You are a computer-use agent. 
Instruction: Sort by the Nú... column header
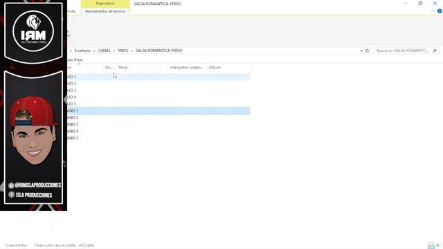pyautogui.click(x=109, y=68)
